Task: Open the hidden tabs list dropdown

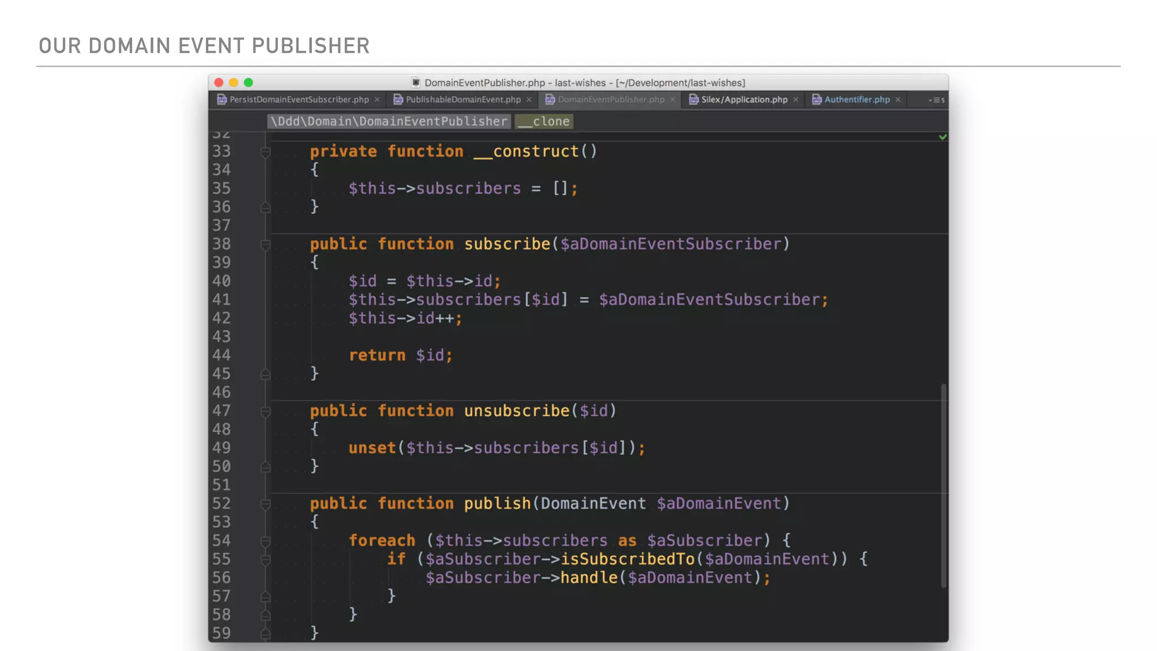Action: [x=936, y=100]
